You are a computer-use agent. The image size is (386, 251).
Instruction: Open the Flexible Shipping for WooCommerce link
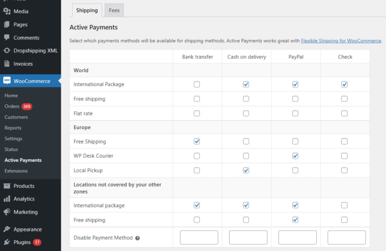pos(341,41)
